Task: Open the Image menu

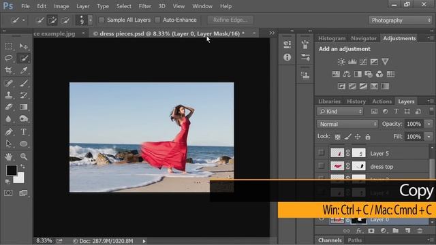Action: click(x=61, y=6)
